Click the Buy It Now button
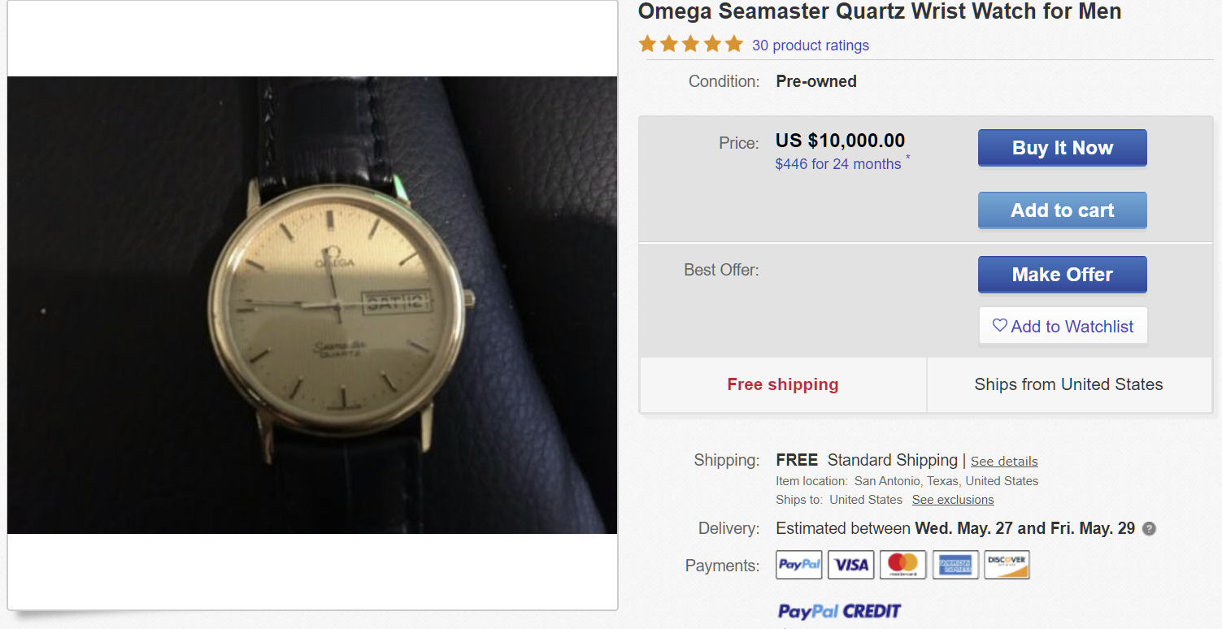 1062,148
